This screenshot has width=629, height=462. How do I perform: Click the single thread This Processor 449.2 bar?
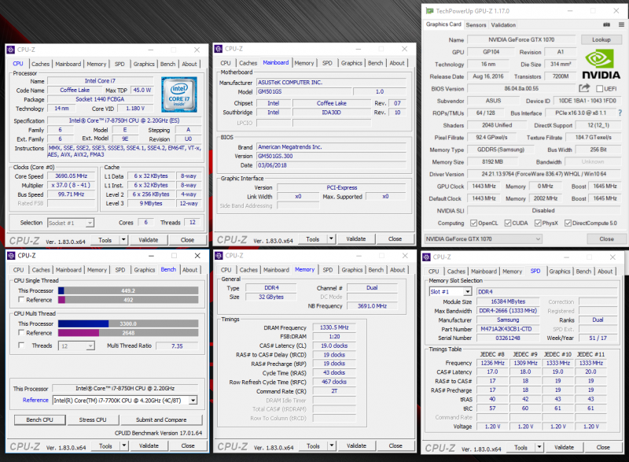[128, 290]
